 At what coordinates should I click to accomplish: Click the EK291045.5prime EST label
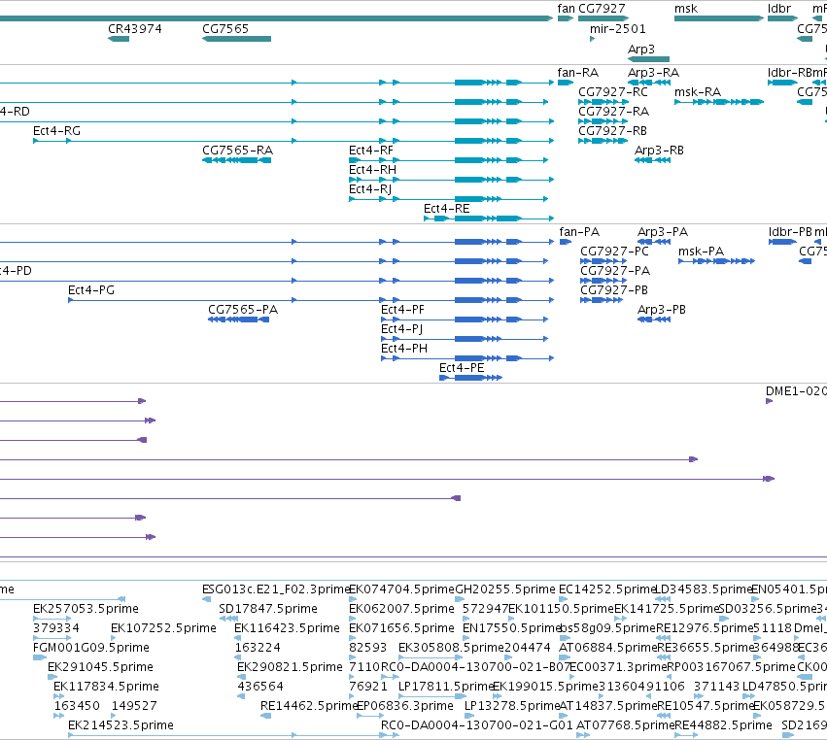point(100,667)
